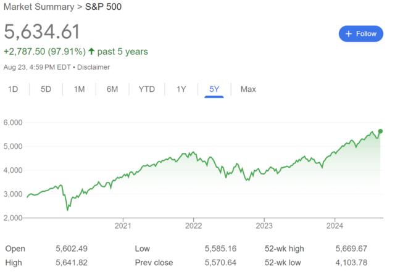Go to the Market Summary breadcrumb
The height and width of the screenshot is (272, 395).
click(39, 7)
